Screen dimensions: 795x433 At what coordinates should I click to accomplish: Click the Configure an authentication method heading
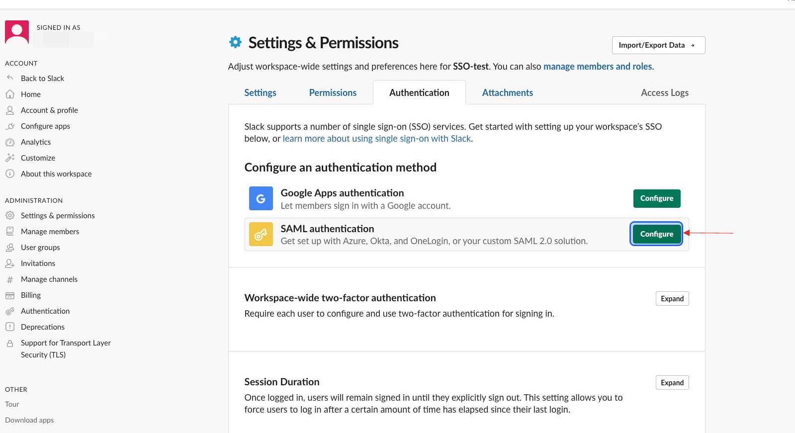coord(341,168)
